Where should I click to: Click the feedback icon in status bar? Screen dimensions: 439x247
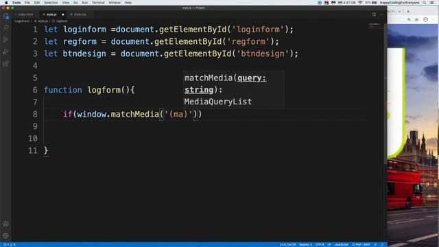pyautogui.click(x=376, y=244)
